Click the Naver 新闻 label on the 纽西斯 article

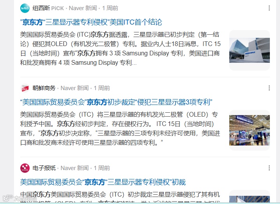[83, 8]
